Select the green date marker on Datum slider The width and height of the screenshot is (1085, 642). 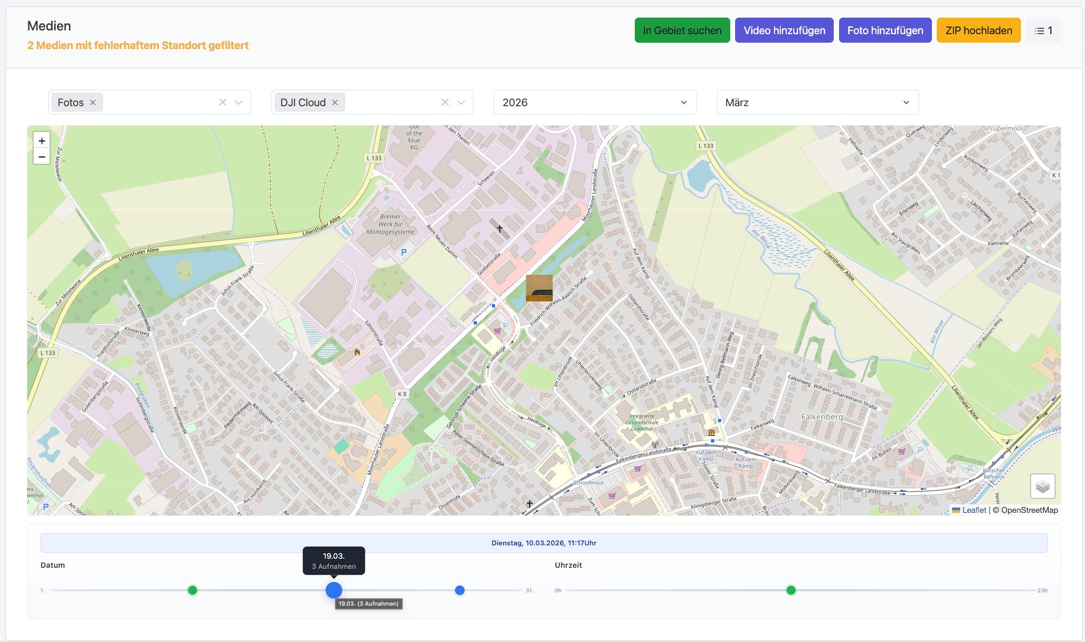click(193, 590)
